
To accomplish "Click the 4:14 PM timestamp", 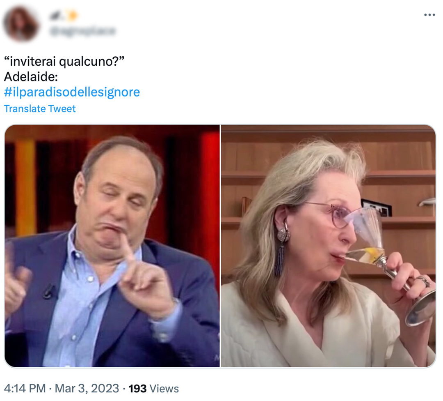I will click(x=25, y=388).
